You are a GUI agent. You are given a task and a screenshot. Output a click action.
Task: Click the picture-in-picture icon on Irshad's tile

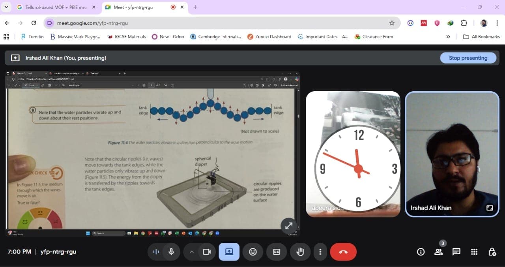[490, 208]
